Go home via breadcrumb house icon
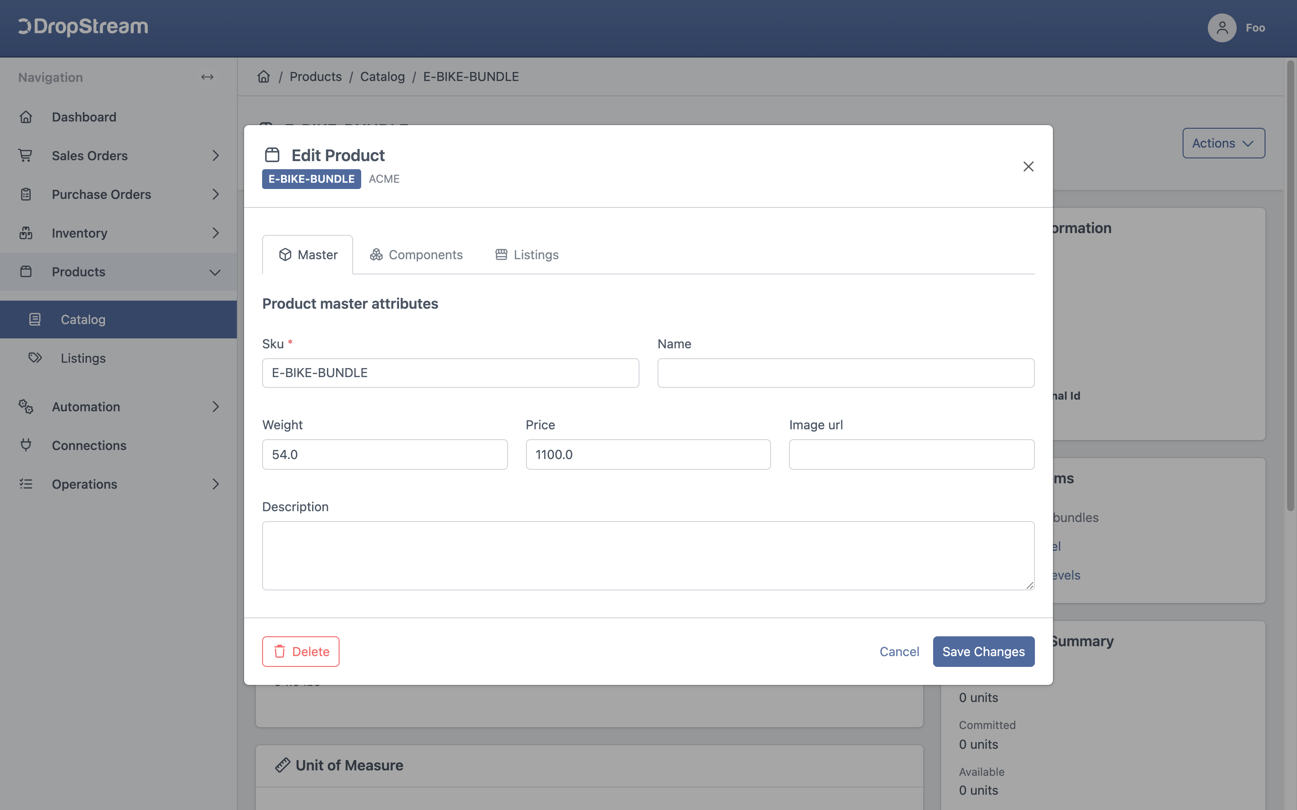Image resolution: width=1297 pixels, height=810 pixels. [264, 76]
